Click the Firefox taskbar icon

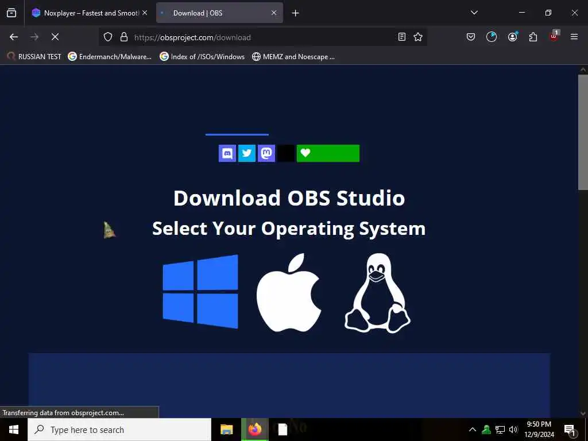pyautogui.click(x=254, y=430)
